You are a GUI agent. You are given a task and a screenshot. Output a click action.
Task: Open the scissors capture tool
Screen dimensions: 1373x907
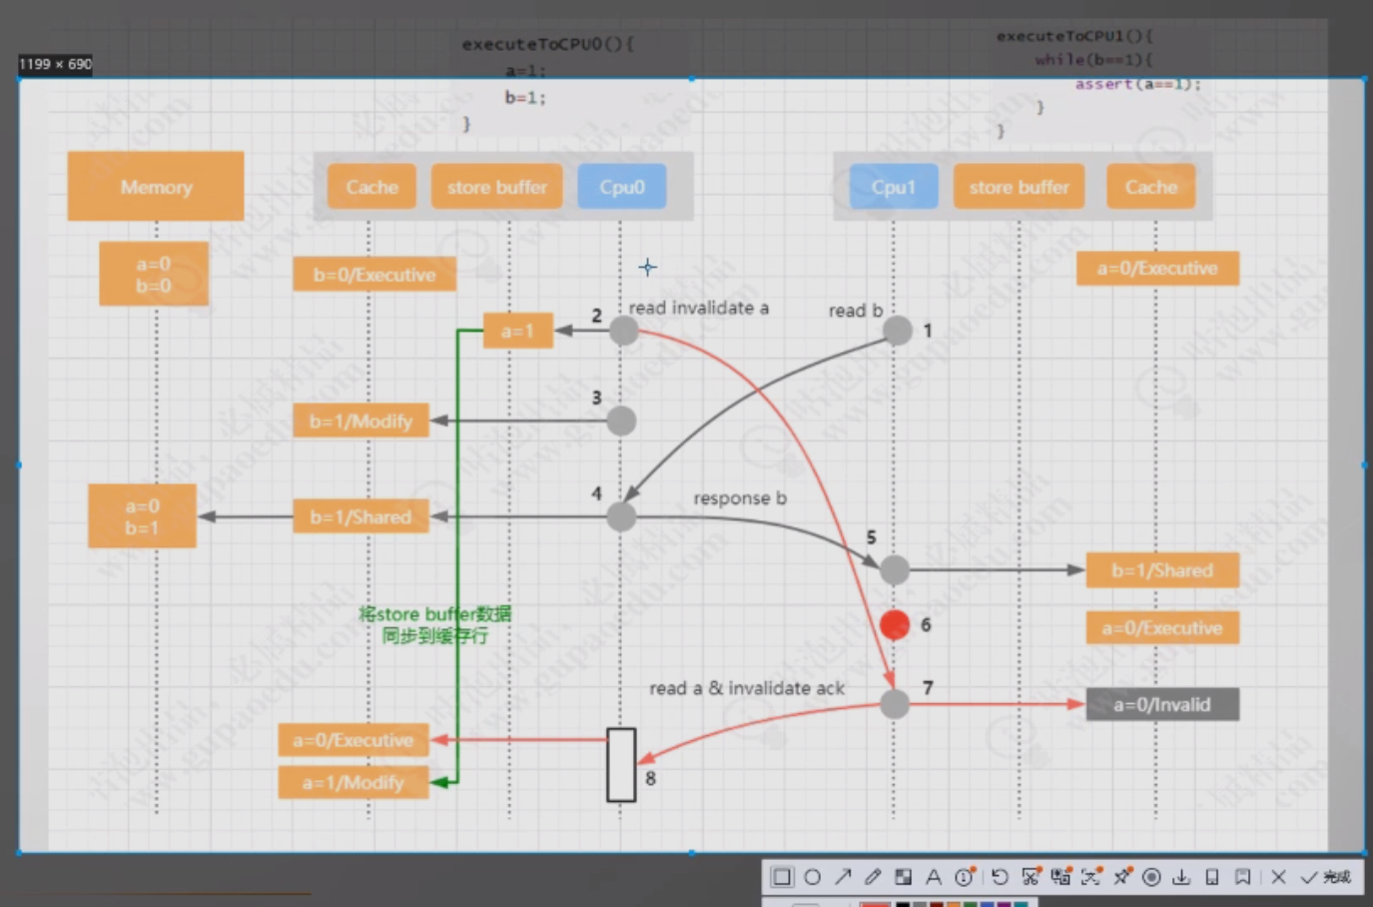1031,876
